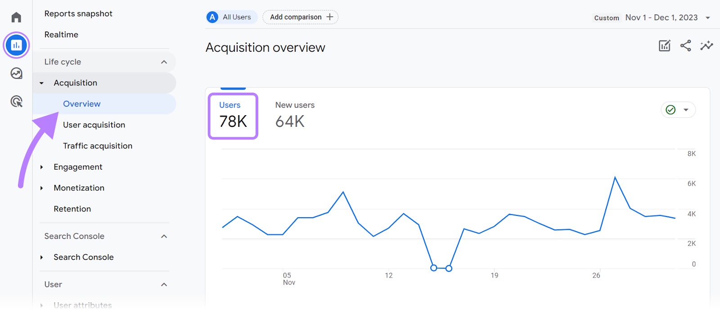Open the Advertising icon in sidebar
The height and width of the screenshot is (314, 720).
[x=16, y=102]
